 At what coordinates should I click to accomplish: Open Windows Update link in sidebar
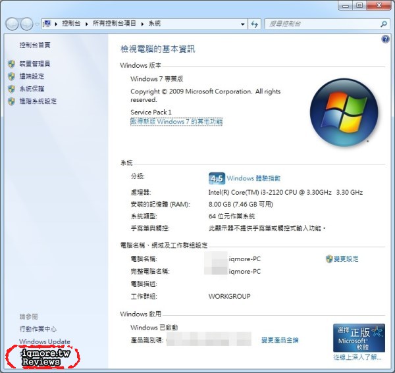click(45, 341)
